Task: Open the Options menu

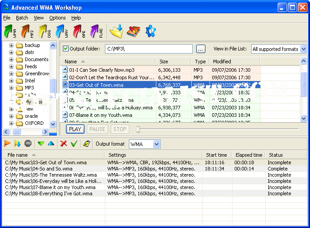Action: coord(57,18)
